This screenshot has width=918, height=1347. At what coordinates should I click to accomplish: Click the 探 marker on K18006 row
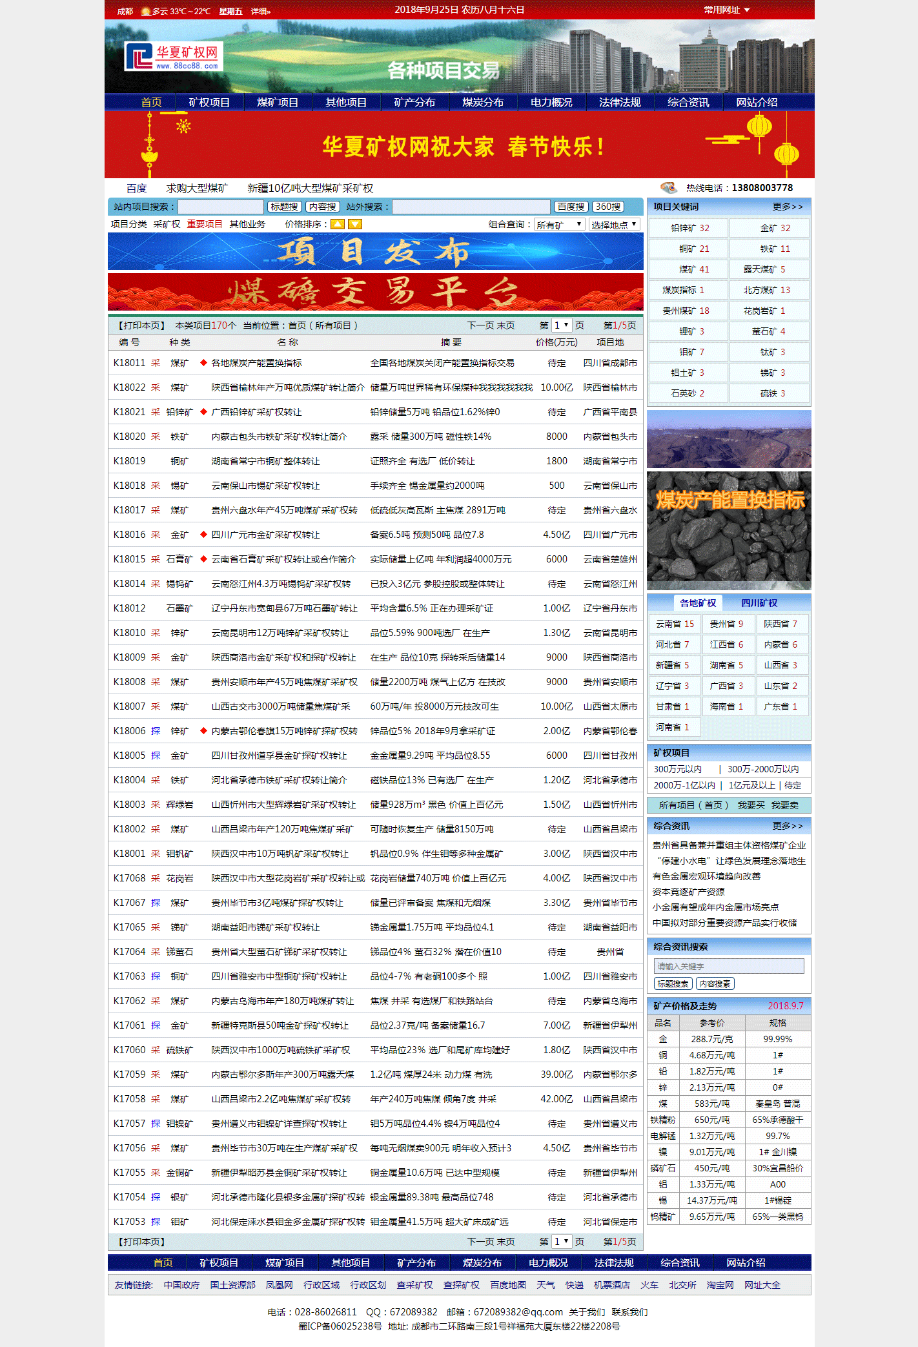[156, 731]
